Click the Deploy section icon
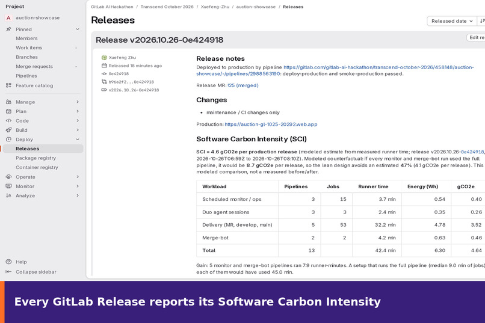 8,140
